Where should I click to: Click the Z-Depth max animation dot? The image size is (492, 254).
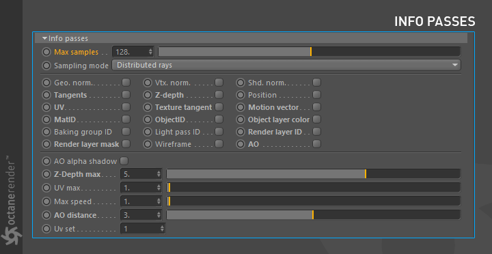tap(46, 174)
